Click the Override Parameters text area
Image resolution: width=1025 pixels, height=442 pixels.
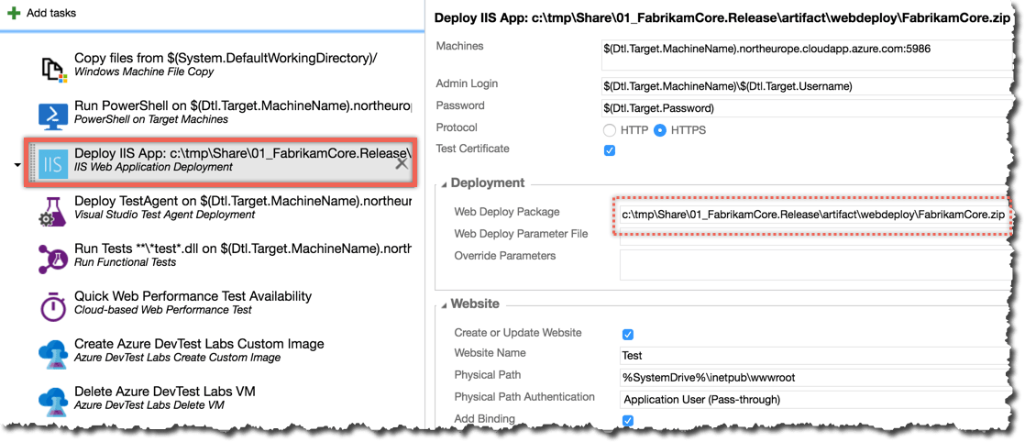pos(816,264)
